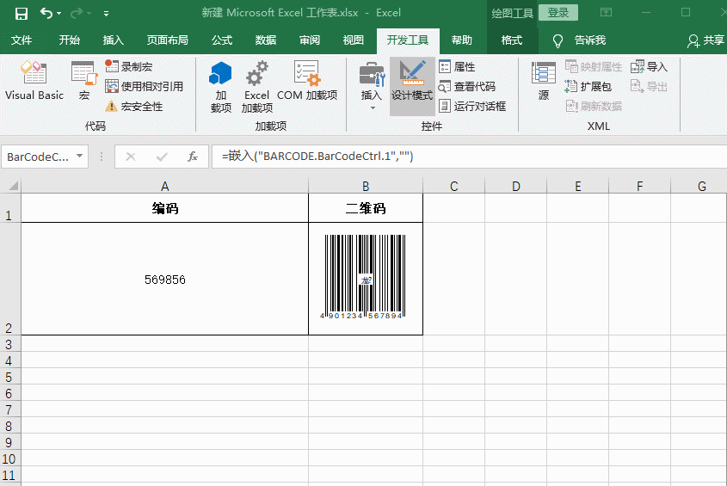Image resolution: width=727 pixels, height=486 pixels.
Task: Select cell A2 with value 569856
Action: pyautogui.click(x=164, y=279)
